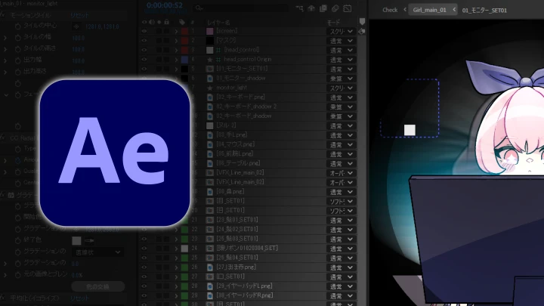The width and height of the screenshot is (544, 306).
Task: Open blend mode dropdown for monitor_light layer
Action: point(340,88)
